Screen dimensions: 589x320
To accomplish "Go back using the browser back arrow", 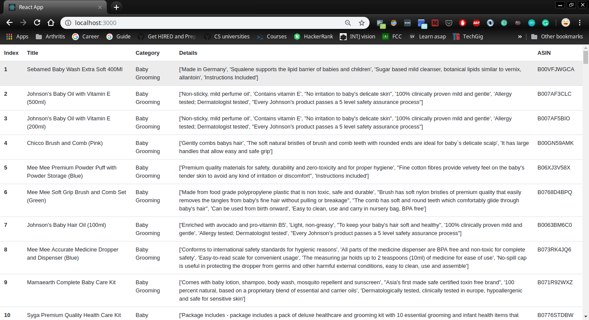I will click(9, 23).
